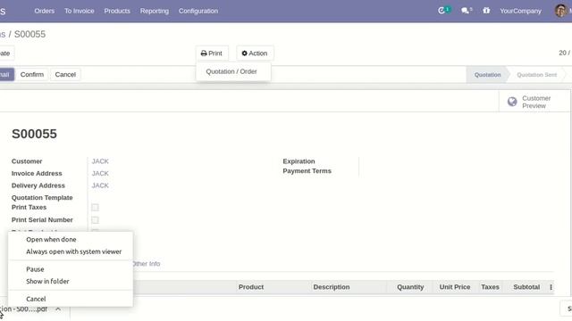Click the JACK customer link

[100, 161]
